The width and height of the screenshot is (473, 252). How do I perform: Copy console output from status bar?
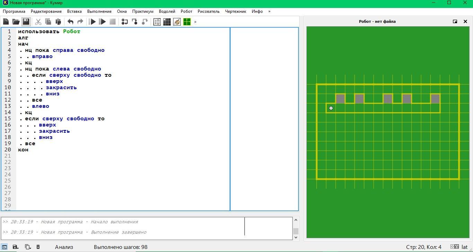[x=28, y=247]
